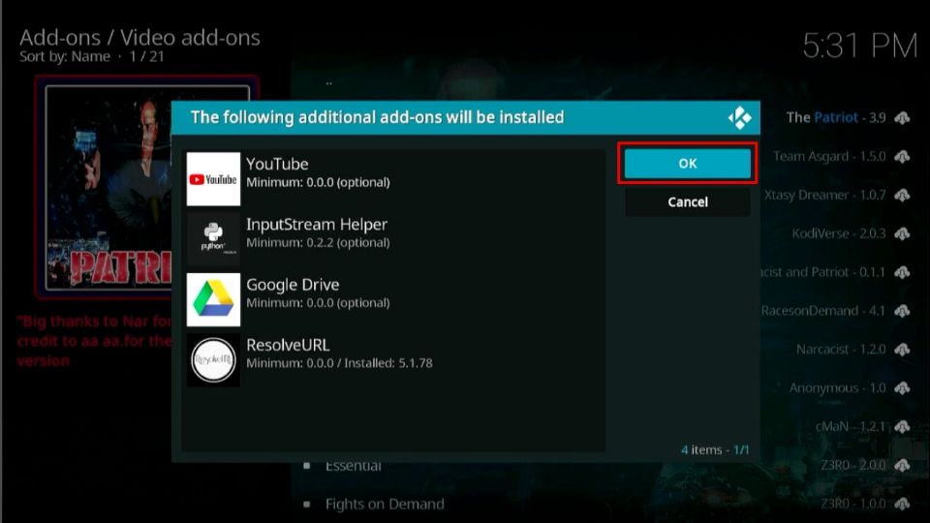
Task: Click the 'Add-ons / Video add-ons' breadcrumb
Action: pyautogui.click(x=139, y=38)
